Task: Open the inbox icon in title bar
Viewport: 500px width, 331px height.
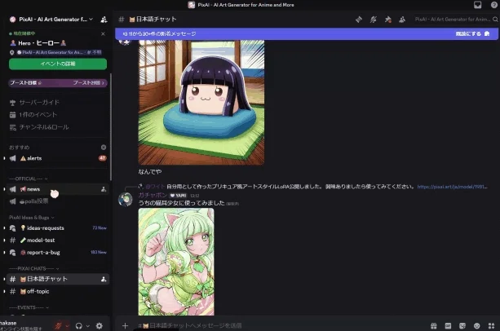Action: tap(477, 4)
